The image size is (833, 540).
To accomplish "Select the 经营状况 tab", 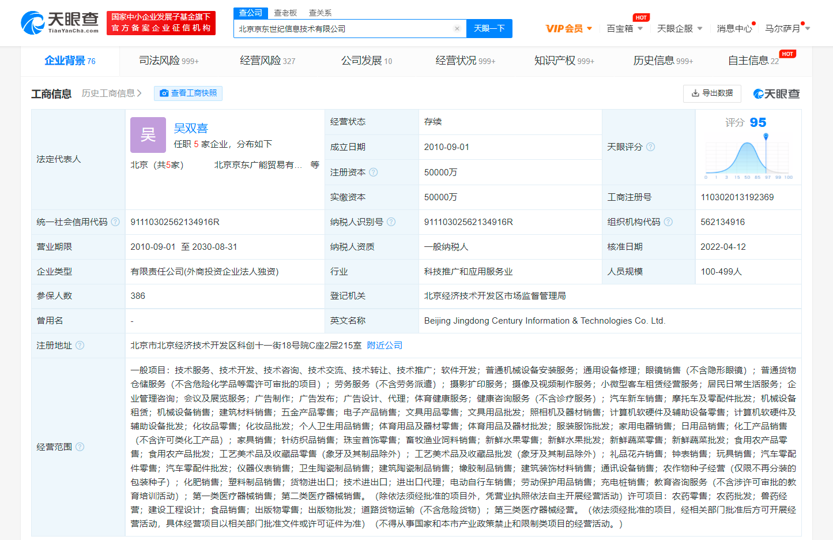I will pos(465,61).
